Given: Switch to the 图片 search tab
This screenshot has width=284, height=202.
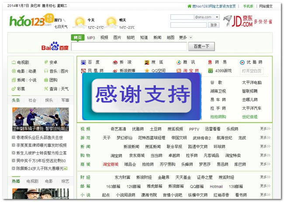Looking at the screenshot, I should pyautogui.click(x=117, y=38).
